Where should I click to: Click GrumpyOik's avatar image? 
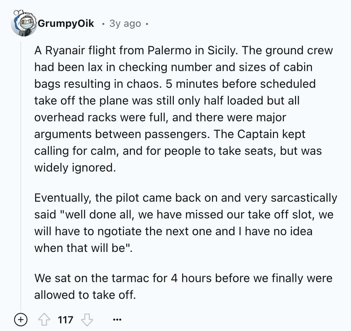click(x=23, y=23)
